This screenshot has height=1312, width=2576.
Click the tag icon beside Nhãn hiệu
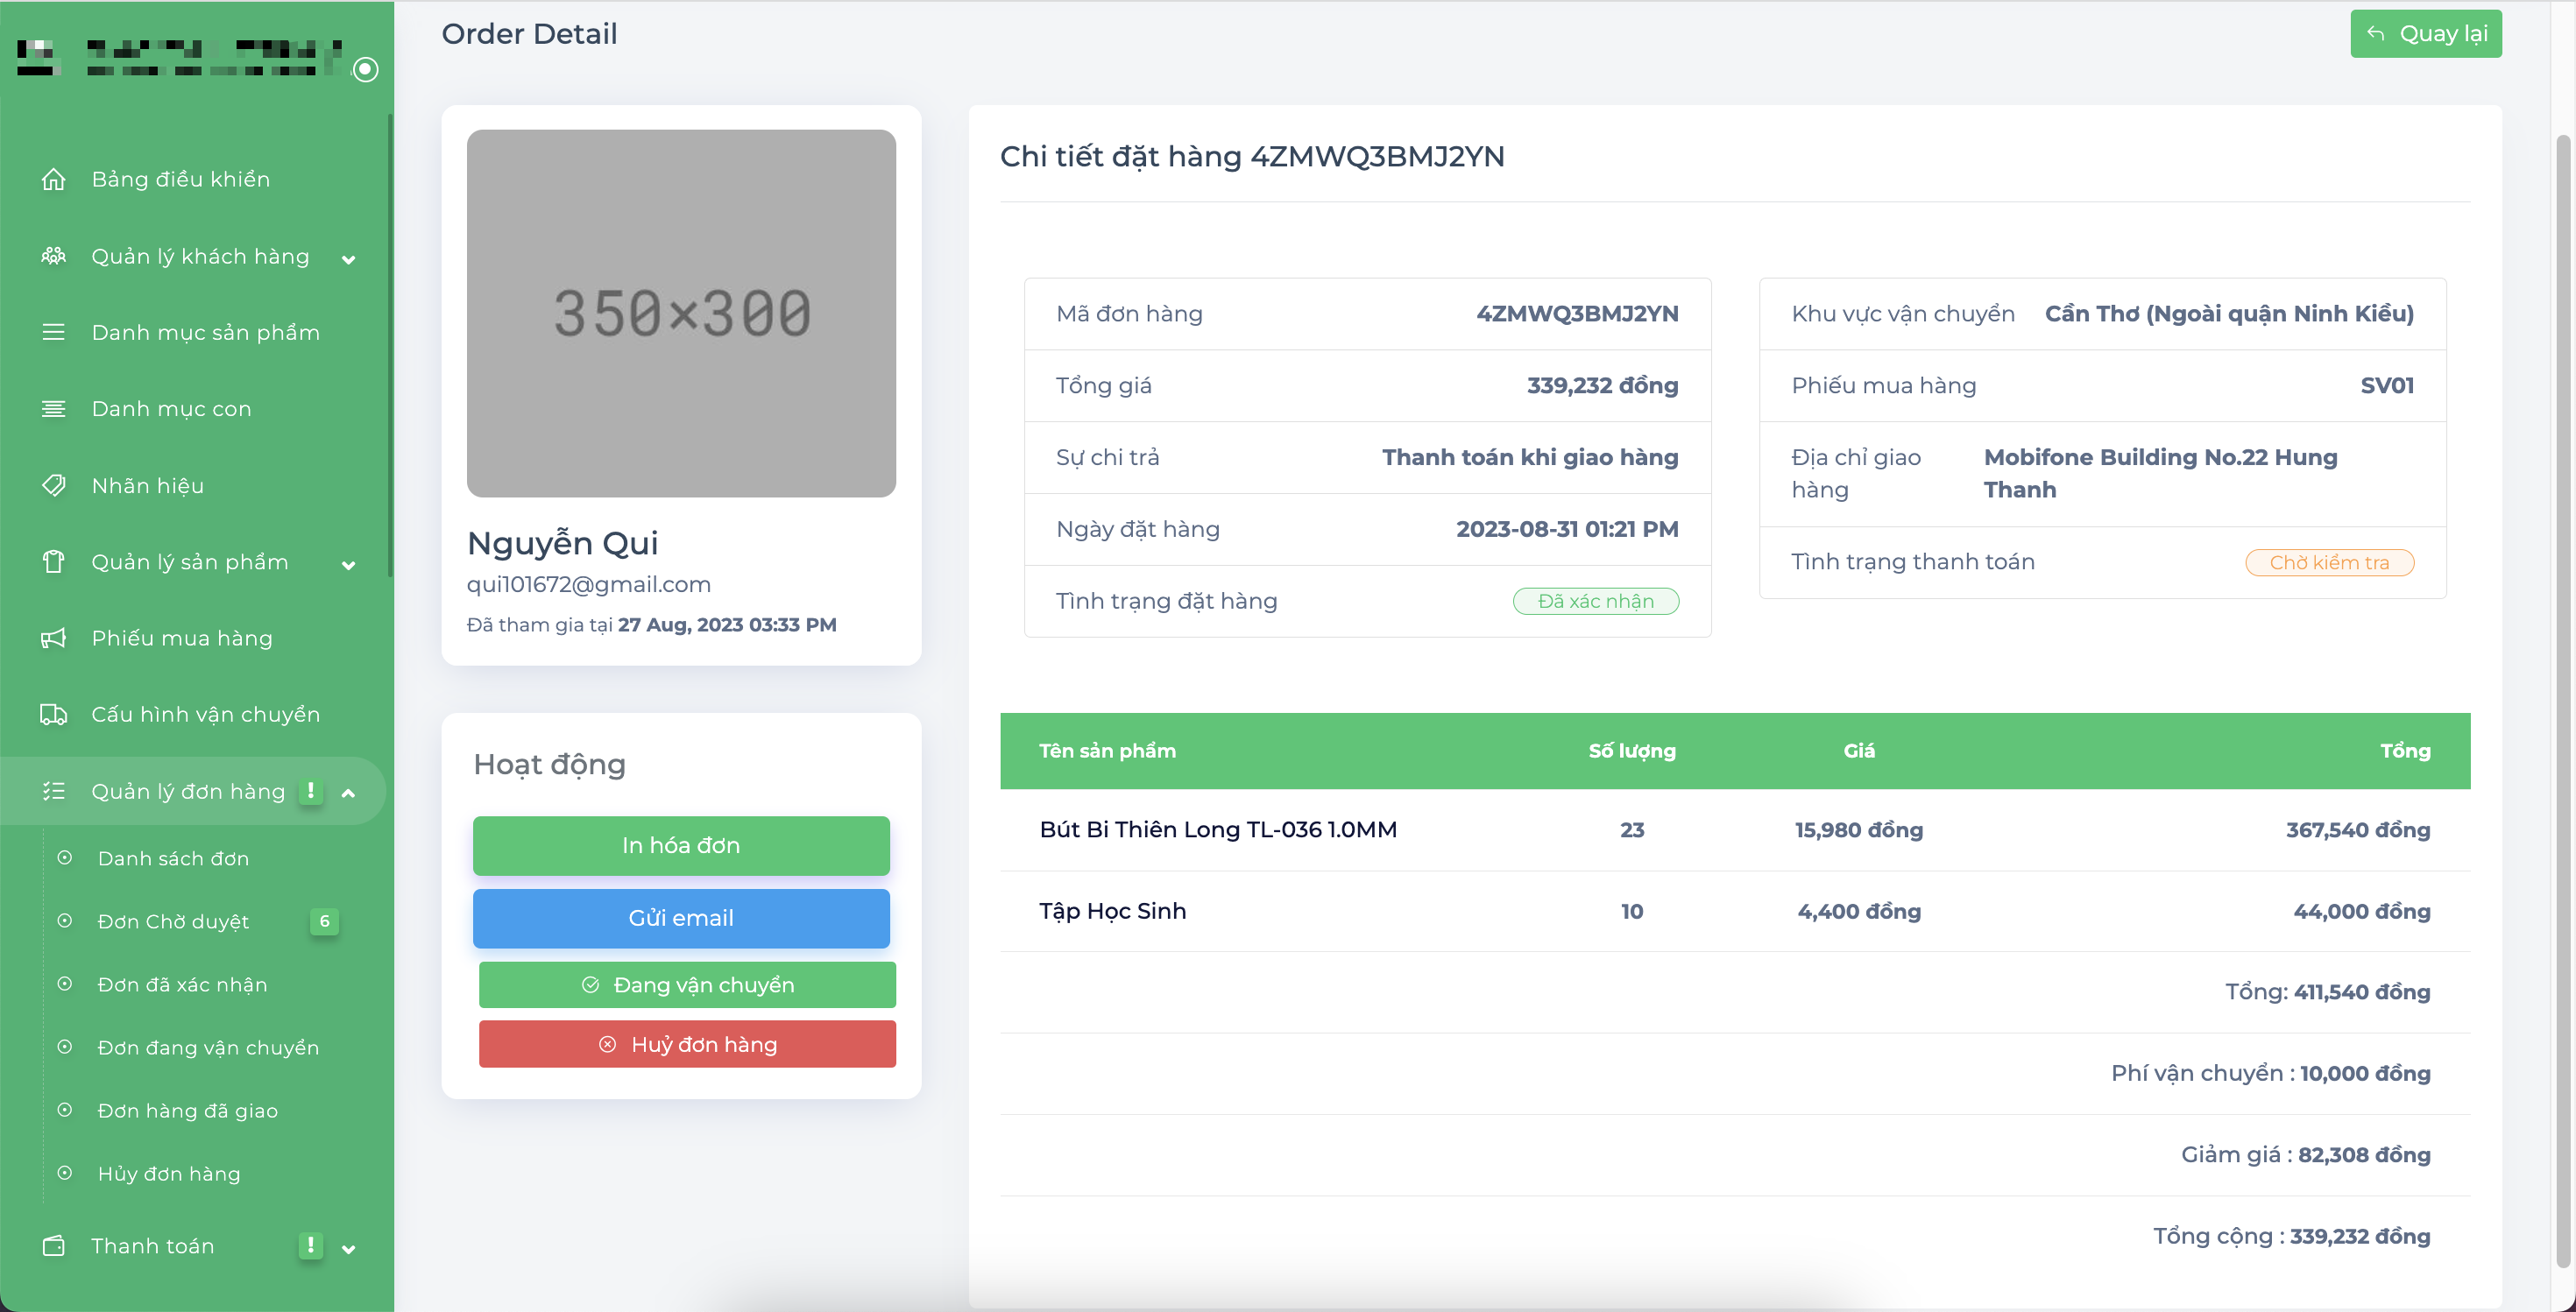(x=54, y=485)
